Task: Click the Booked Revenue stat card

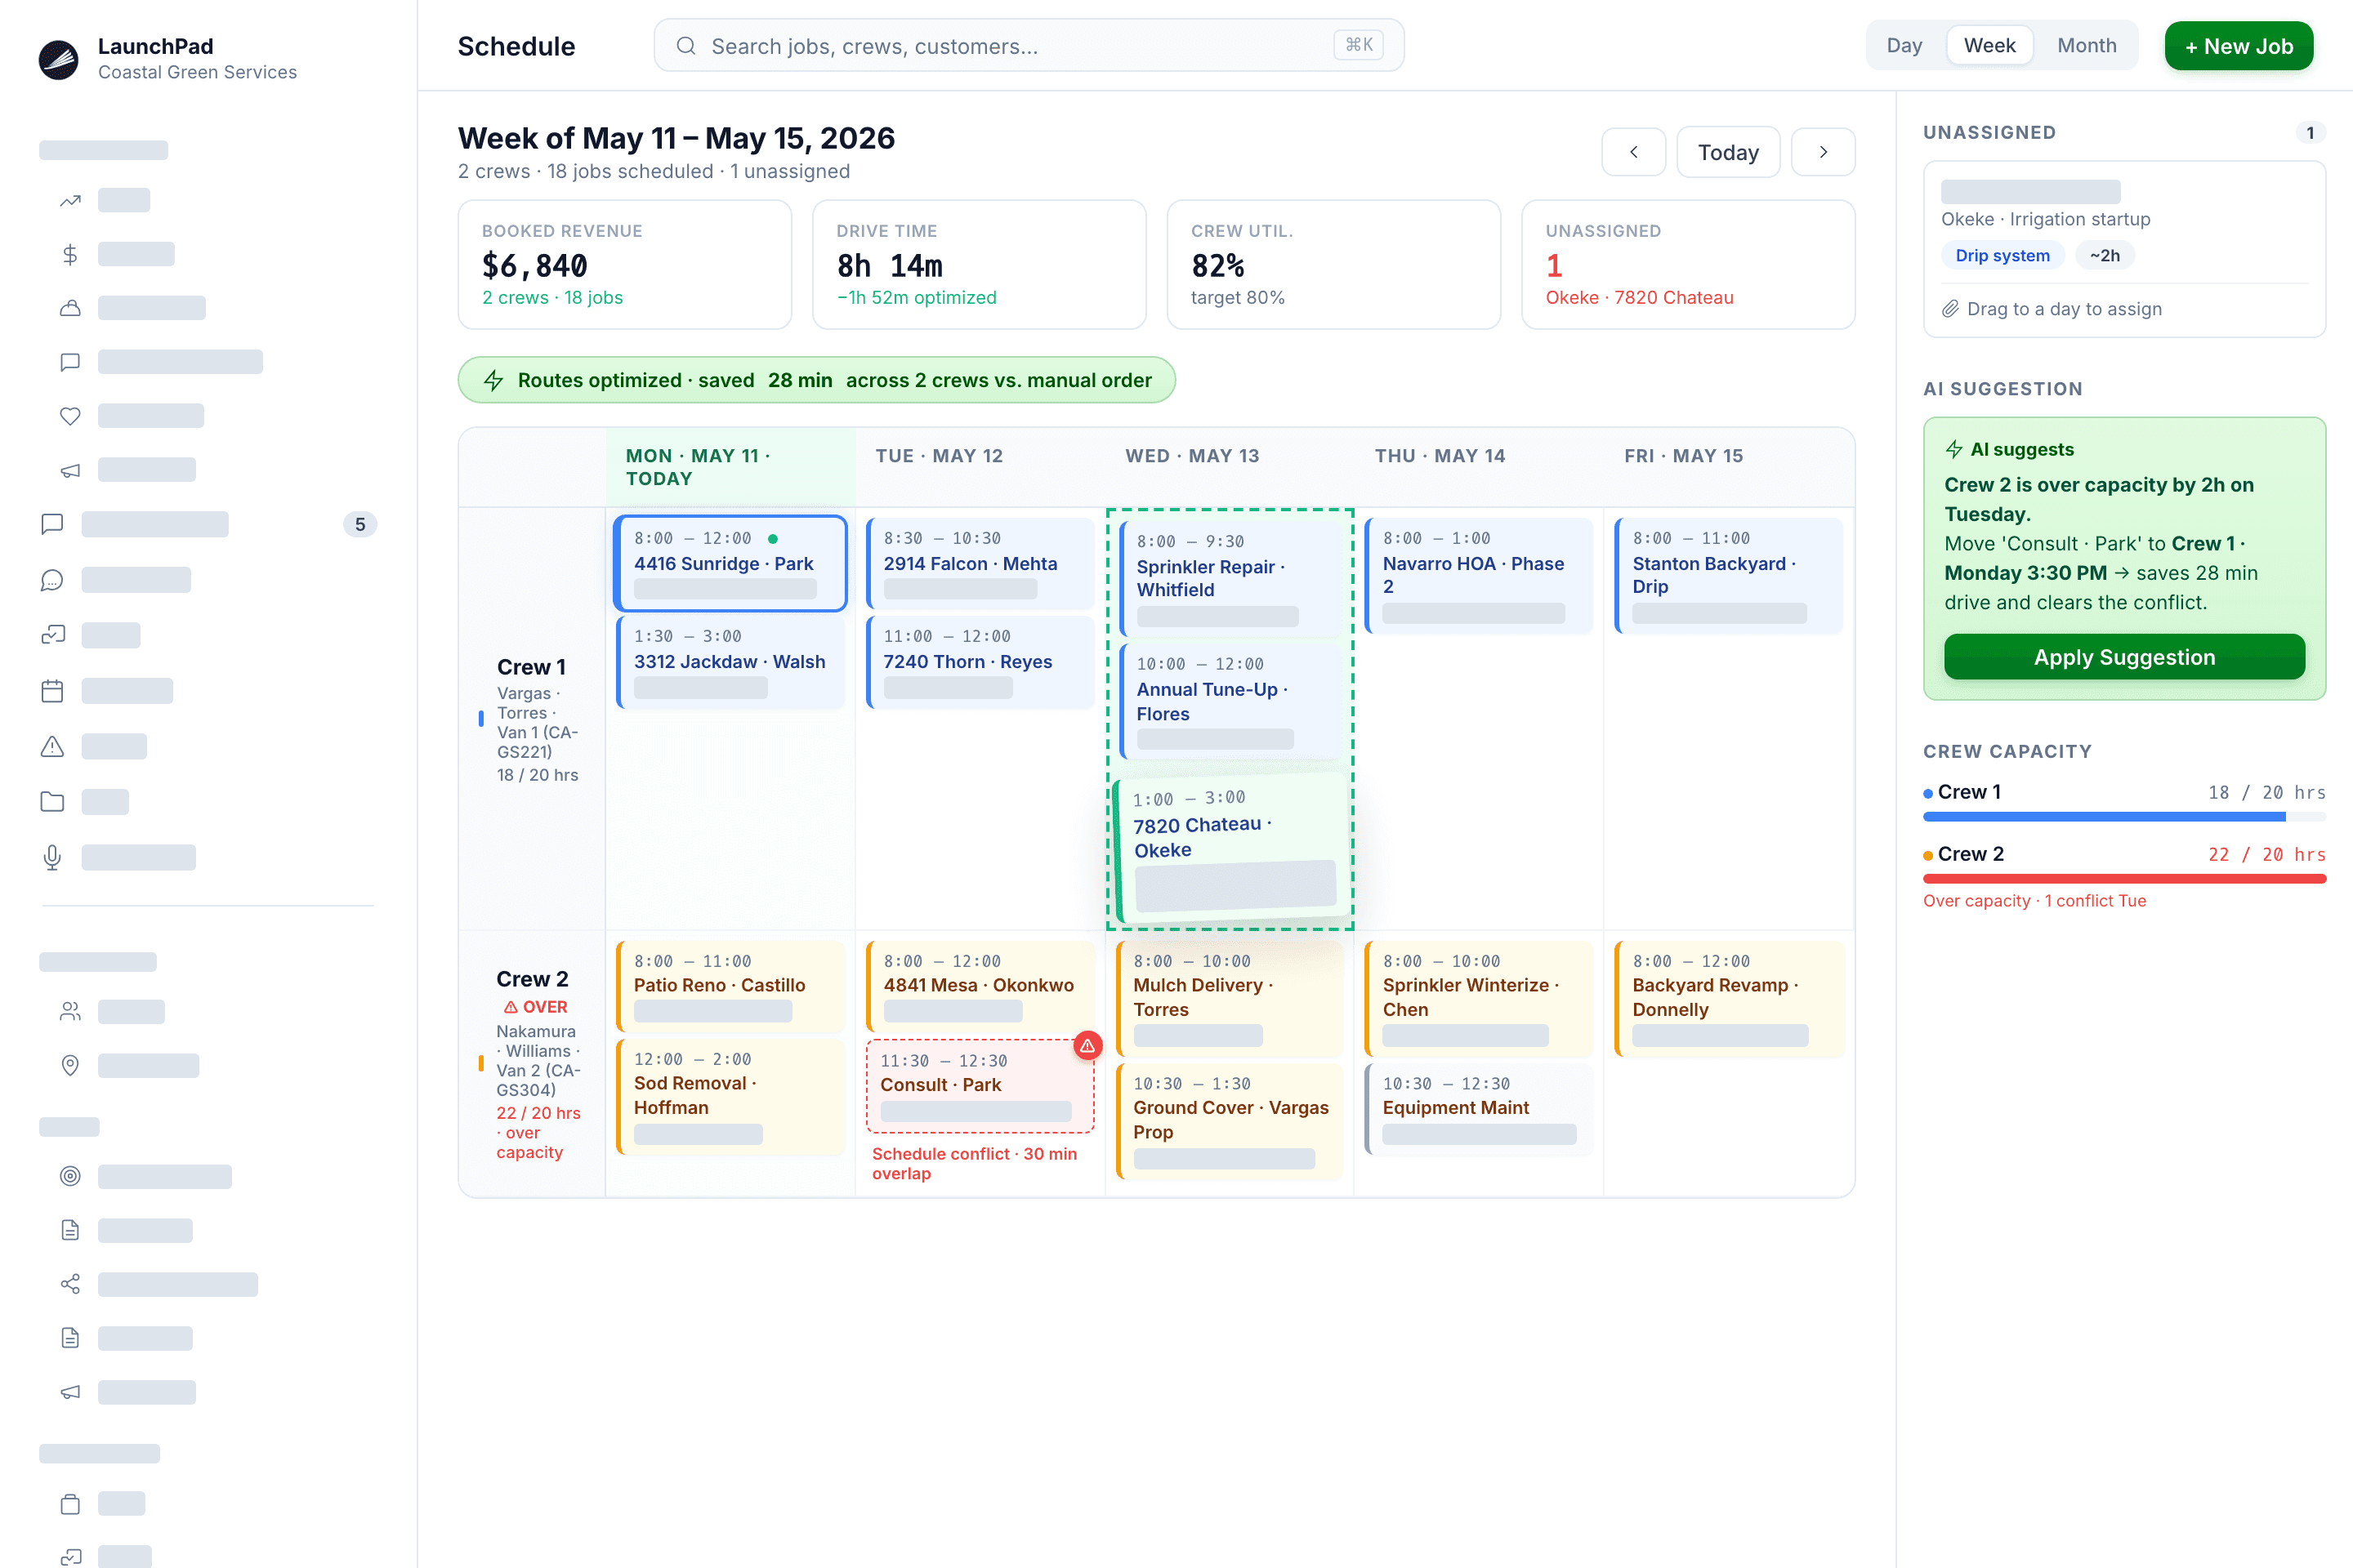Action: pos(624,265)
